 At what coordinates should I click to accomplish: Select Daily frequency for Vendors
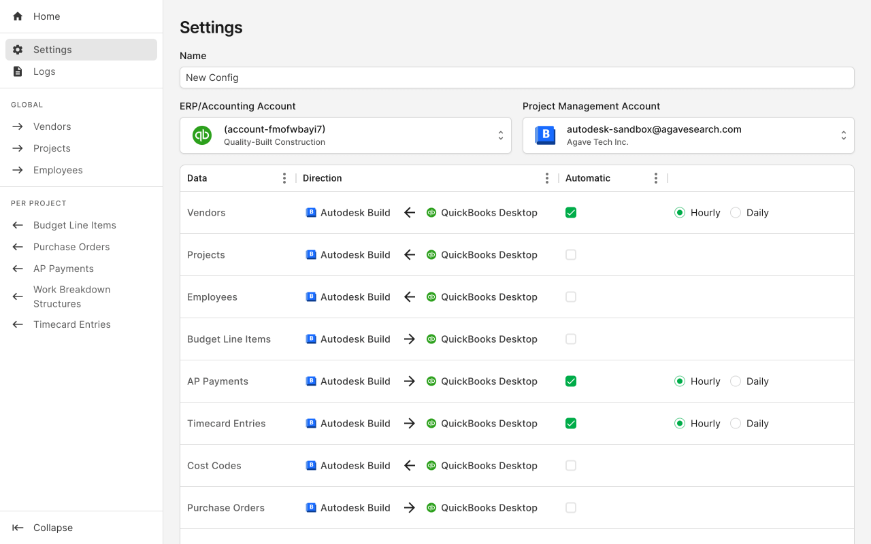tap(736, 213)
